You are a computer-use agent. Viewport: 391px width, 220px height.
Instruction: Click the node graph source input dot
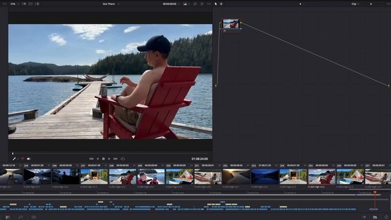pyautogui.click(x=216, y=86)
